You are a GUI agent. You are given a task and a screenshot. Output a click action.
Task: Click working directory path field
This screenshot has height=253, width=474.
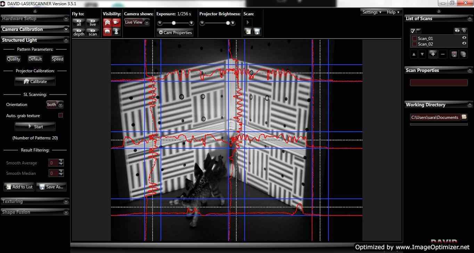[x=435, y=117]
